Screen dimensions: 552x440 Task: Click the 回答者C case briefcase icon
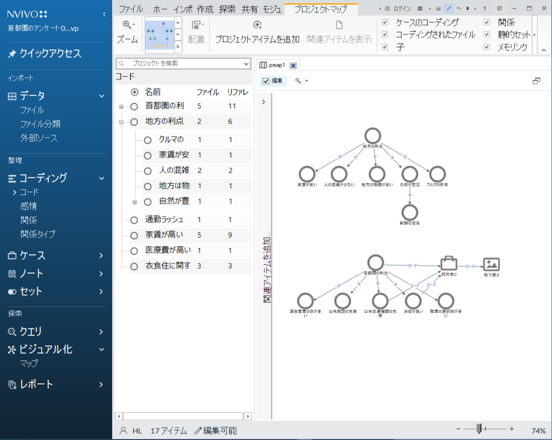click(448, 263)
